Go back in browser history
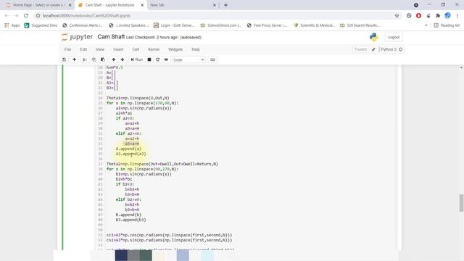The image size is (464, 261). [7, 16]
